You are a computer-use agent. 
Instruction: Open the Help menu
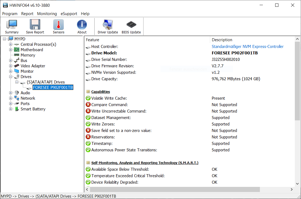(x=85, y=14)
